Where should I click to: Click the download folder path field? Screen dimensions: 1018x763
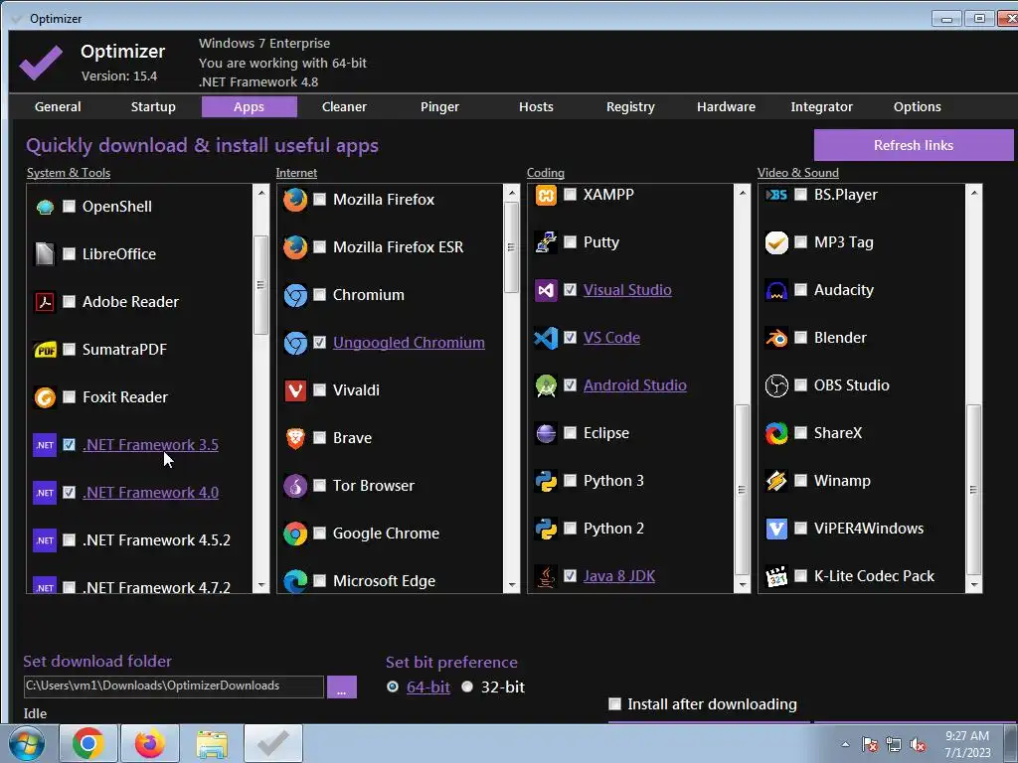point(173,687)
